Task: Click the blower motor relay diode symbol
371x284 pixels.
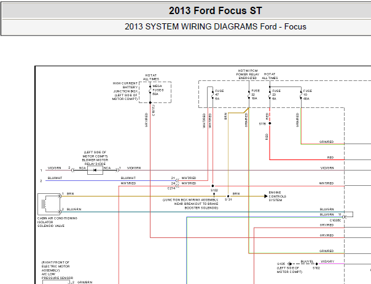Action: 95,170
